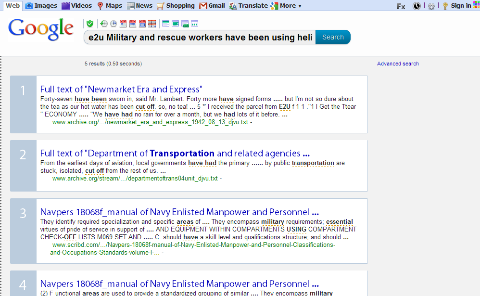The image size is (480, 296).
Task: Click Sign in with key icon
Action: coord(457,5)
